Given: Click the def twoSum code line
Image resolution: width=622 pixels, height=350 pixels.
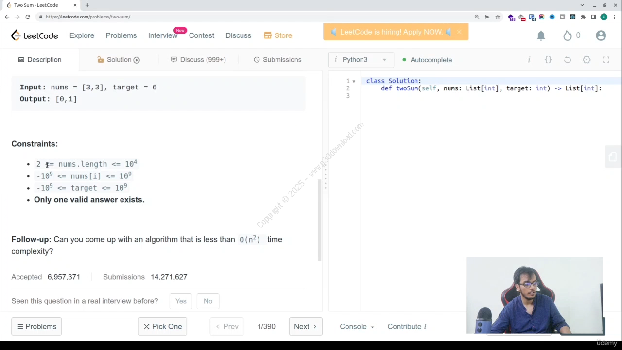Looking at the screenshot, I should click(x=491, y=88).
